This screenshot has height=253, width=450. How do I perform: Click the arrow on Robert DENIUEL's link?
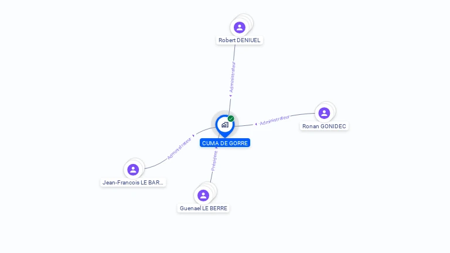[230, 96]
